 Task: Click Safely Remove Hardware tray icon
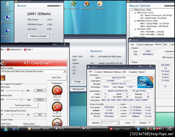[x=145, y=129]
